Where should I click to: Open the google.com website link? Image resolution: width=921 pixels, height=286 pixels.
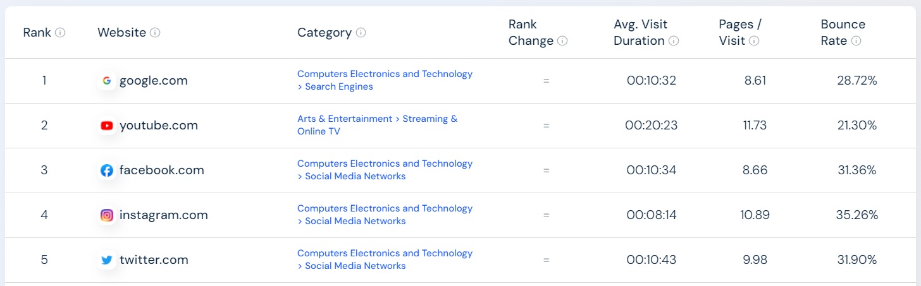(x=153, y=81)
